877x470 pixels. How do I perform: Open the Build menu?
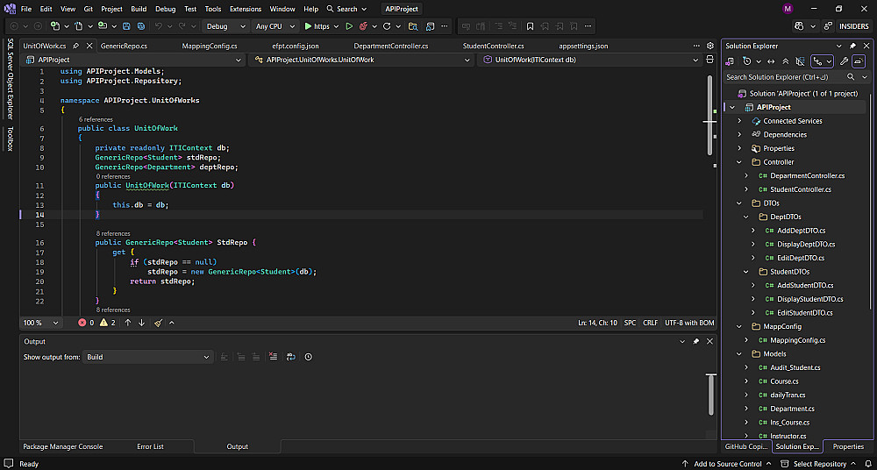[137, 9]
